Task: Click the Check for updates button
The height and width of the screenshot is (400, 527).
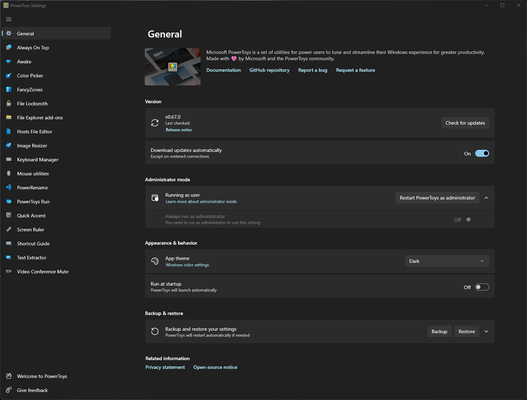Action: tap(465, 123)
